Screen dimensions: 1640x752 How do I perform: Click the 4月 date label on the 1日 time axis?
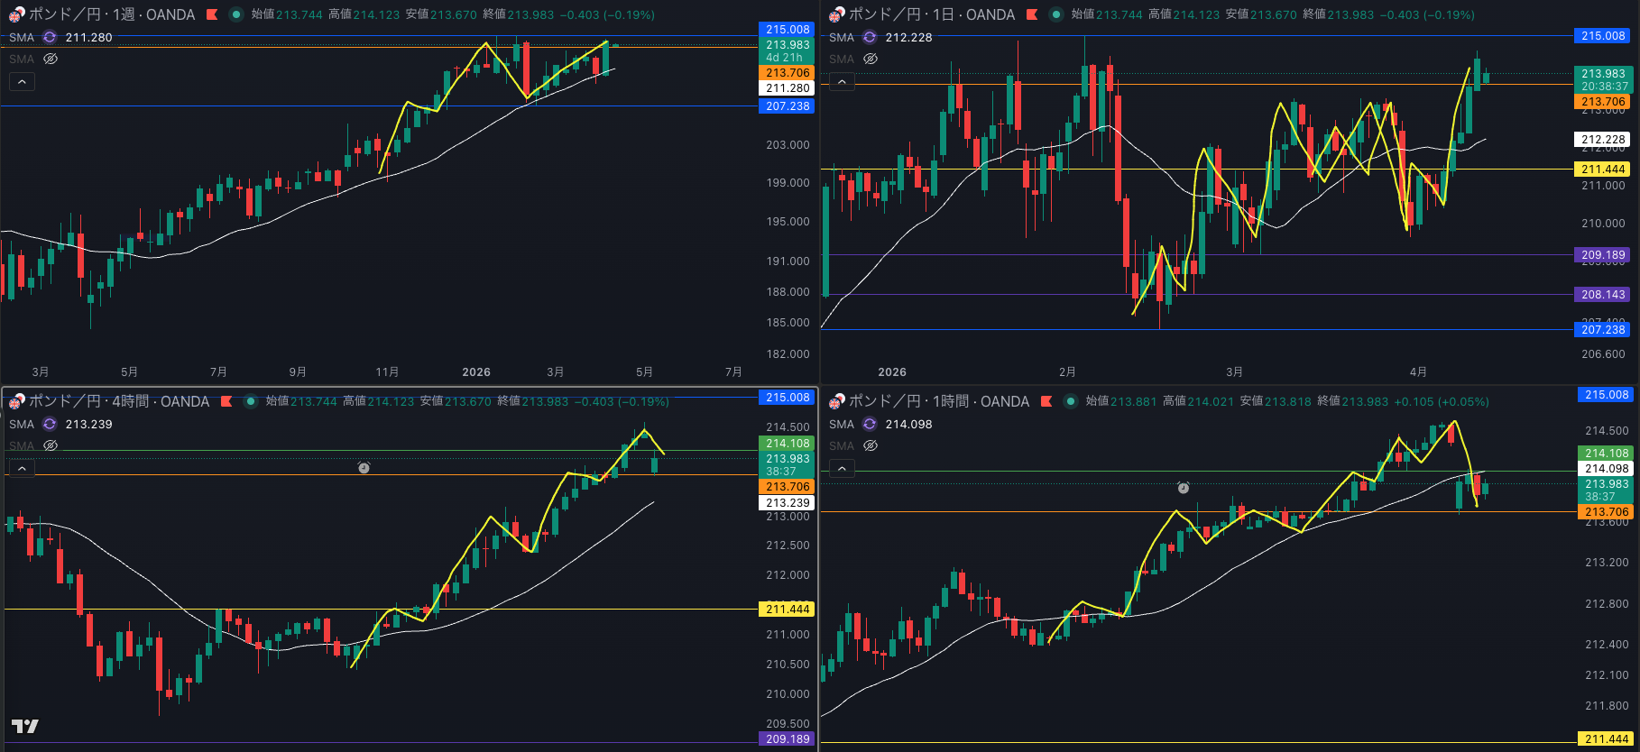pos(1418,372)
